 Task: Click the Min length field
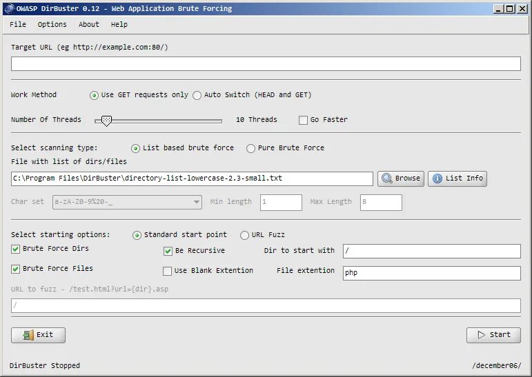281,203
